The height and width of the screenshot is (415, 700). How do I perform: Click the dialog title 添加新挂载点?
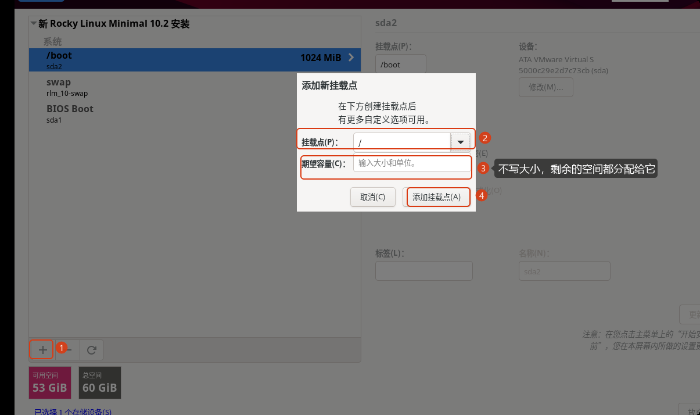pyautogui.click(x=329, y=85)
